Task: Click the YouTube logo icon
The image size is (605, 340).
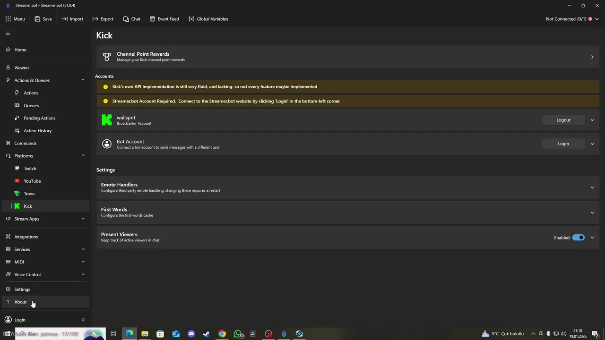Action: click(17, 181)
